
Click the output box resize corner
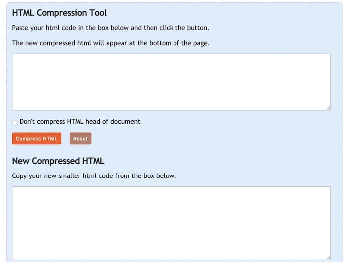[x=328, y=257]
